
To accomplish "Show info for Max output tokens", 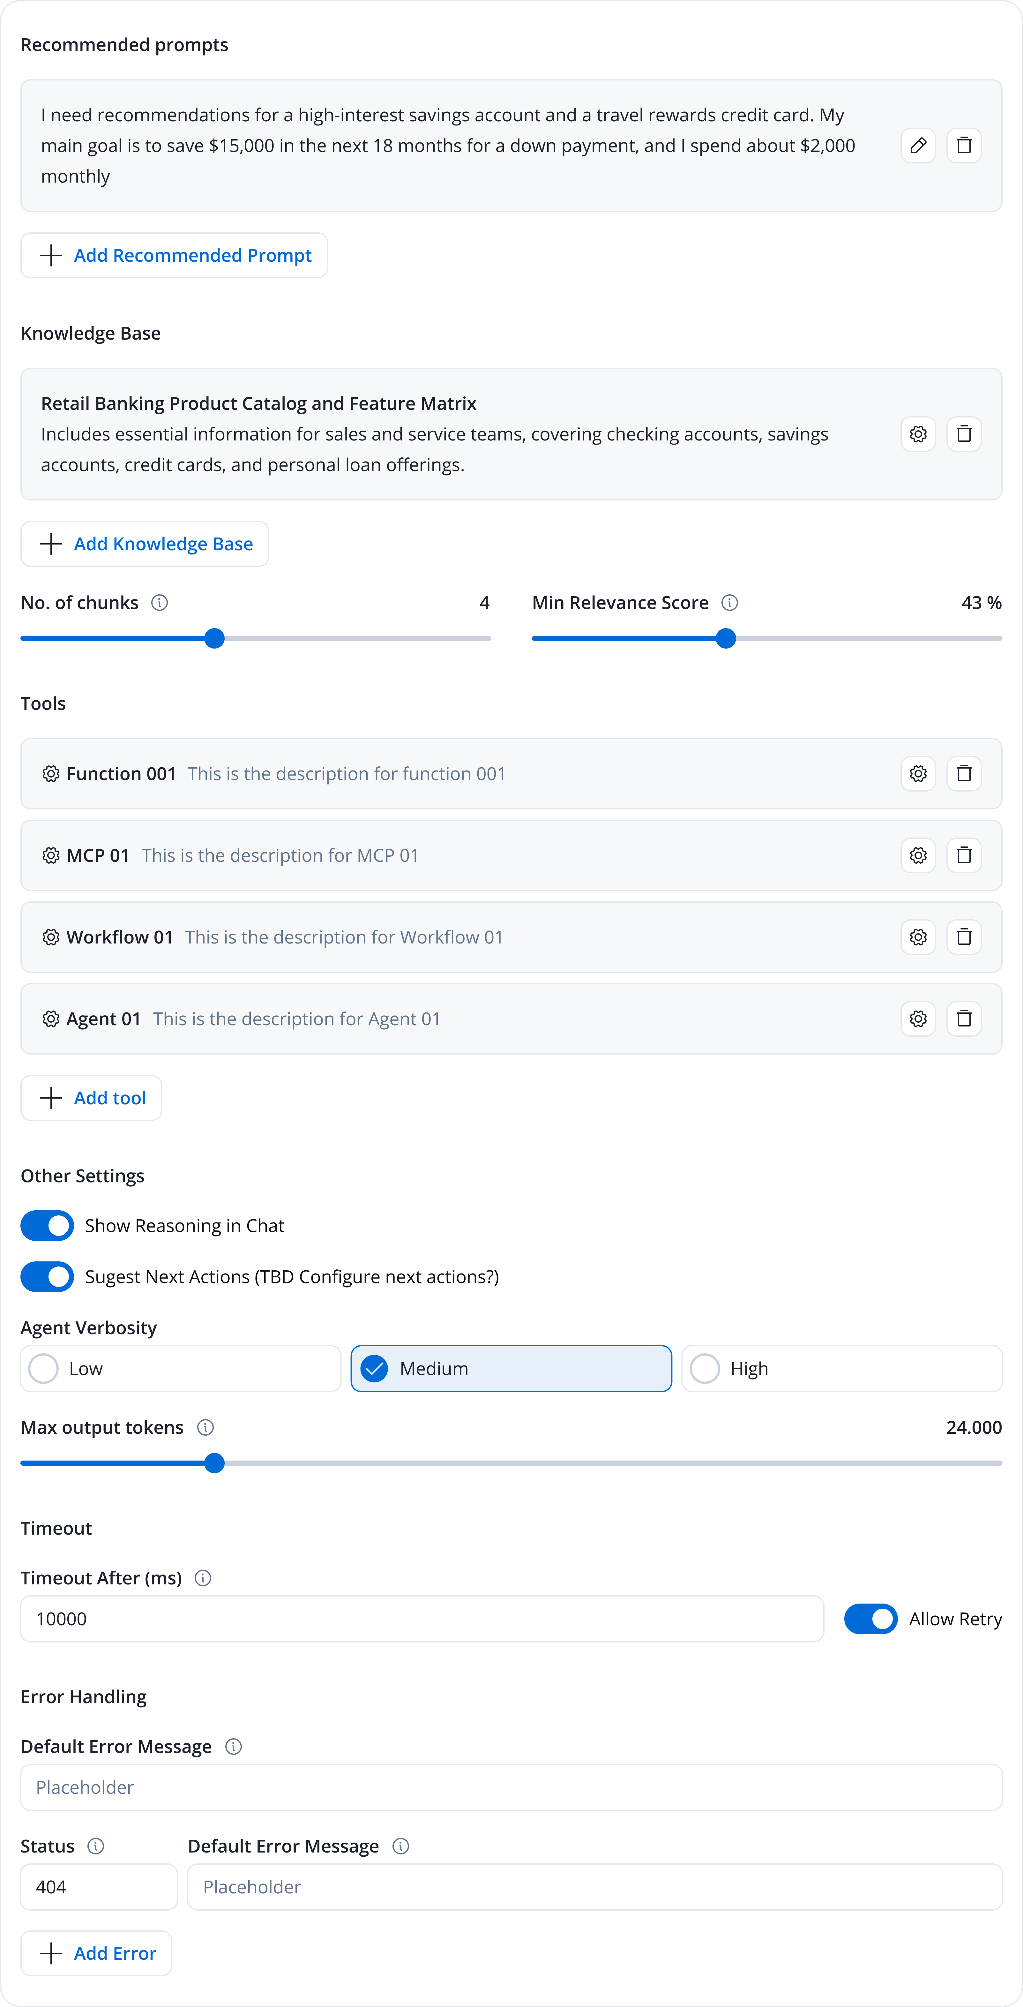I will pos(206,1427).
